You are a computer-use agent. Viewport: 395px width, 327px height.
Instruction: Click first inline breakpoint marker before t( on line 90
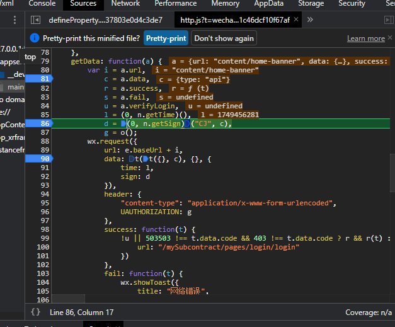click(132, 159)
